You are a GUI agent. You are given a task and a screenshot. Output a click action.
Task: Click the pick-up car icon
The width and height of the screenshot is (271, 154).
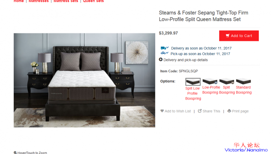[164, 53]
